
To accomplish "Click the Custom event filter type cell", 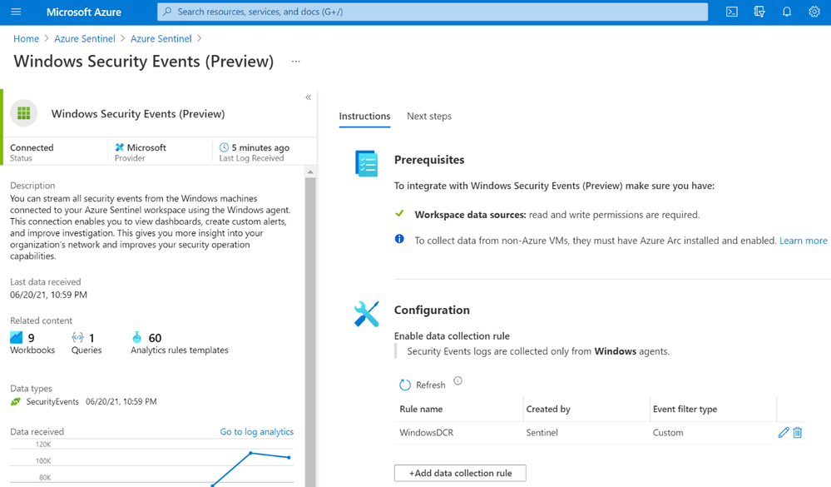I will [668, 432].
